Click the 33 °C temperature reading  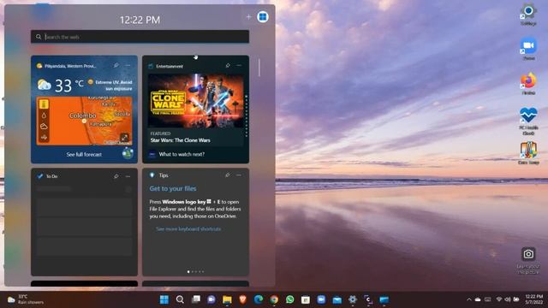point(69,86)
